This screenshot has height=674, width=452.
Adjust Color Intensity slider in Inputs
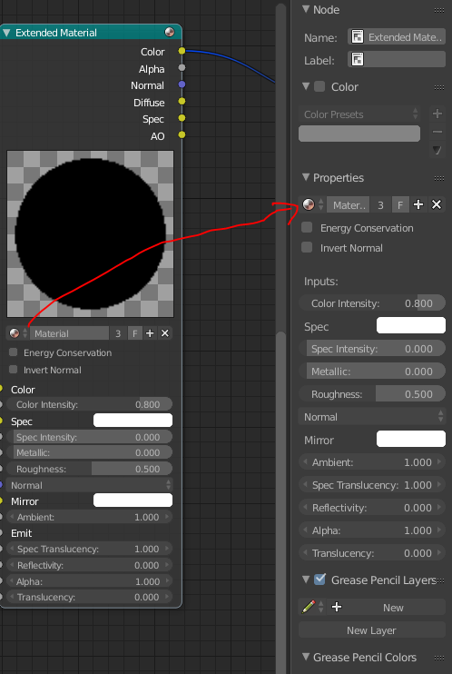click(372, 303)
